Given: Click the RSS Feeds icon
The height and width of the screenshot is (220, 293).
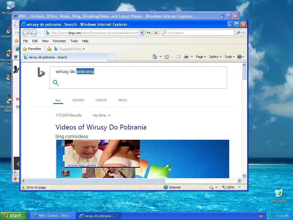Looking at the screenshot, I should [167, 57].
